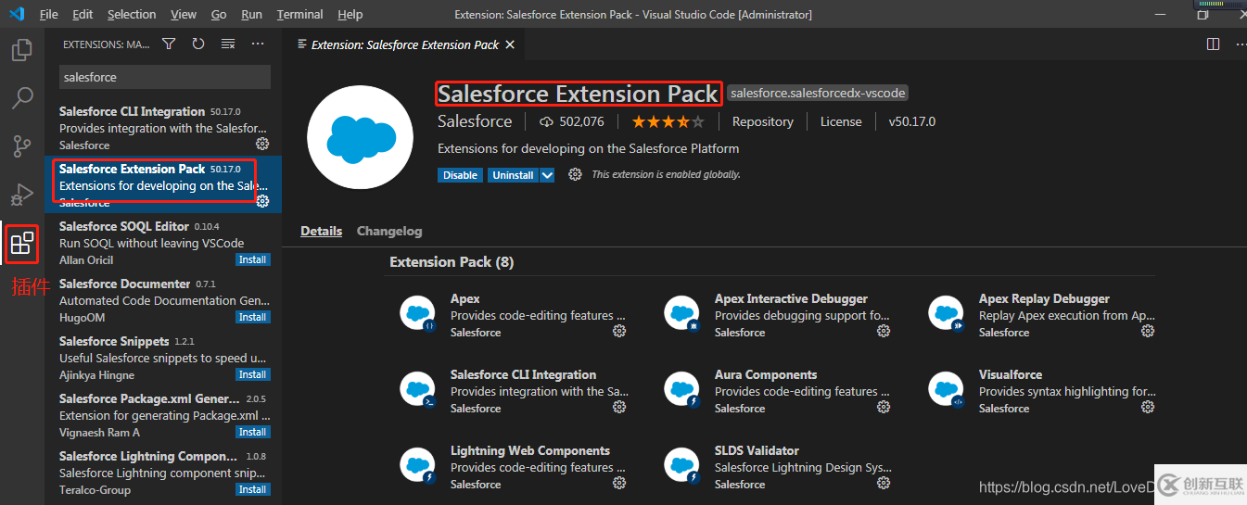Open the Run and Debug view

pyautogui.click(x=22, y=195)
